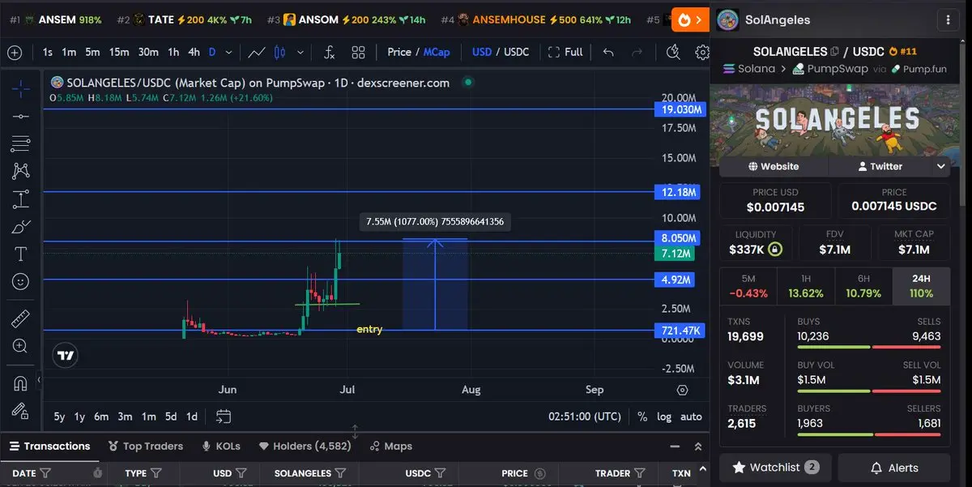Screen dimensions: 972x487
Task: Select the candlestick chart type
Action: 280,53
